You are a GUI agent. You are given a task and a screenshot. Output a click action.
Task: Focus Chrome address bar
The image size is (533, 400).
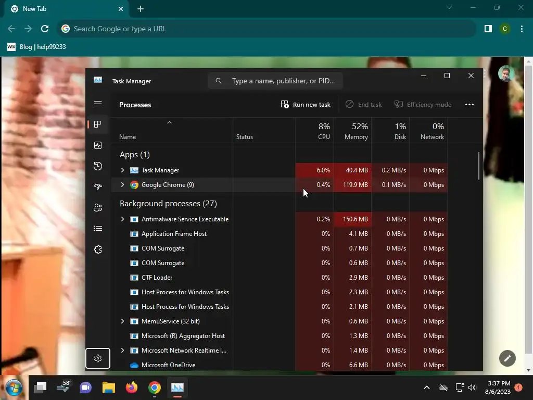[266, 29]
